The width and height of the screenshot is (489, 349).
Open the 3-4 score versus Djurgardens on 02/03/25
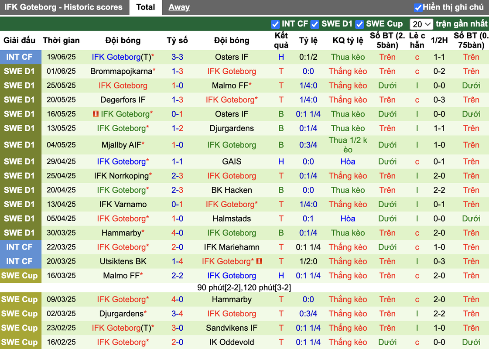(x=177, y=314)
